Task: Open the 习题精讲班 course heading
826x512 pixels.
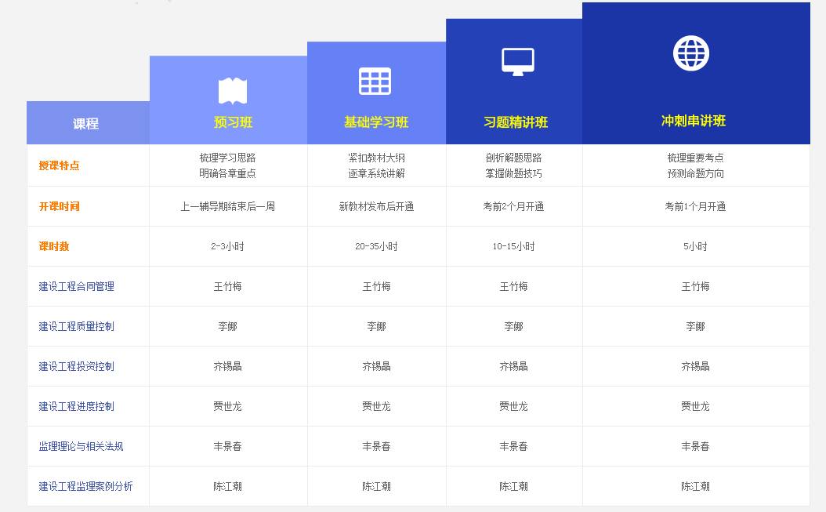Action: (516, 122)
